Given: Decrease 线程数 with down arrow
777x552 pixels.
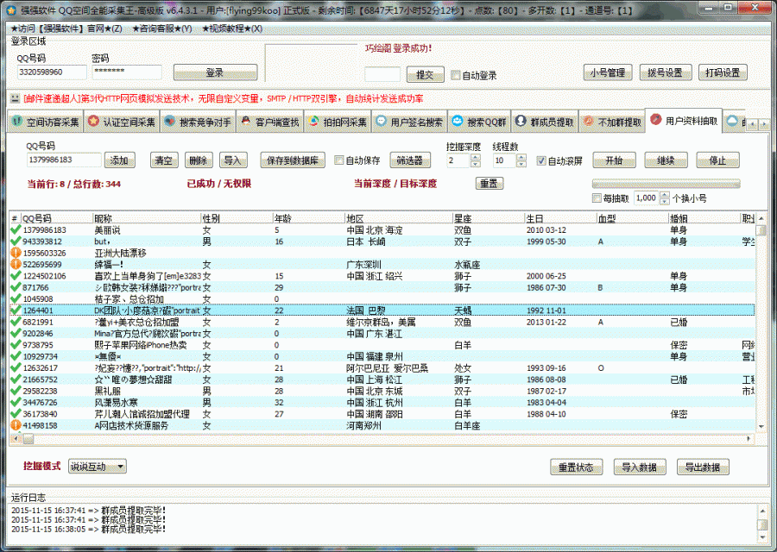Looking at the screenshot, I should pyautogui.click(x=521, y=164).
